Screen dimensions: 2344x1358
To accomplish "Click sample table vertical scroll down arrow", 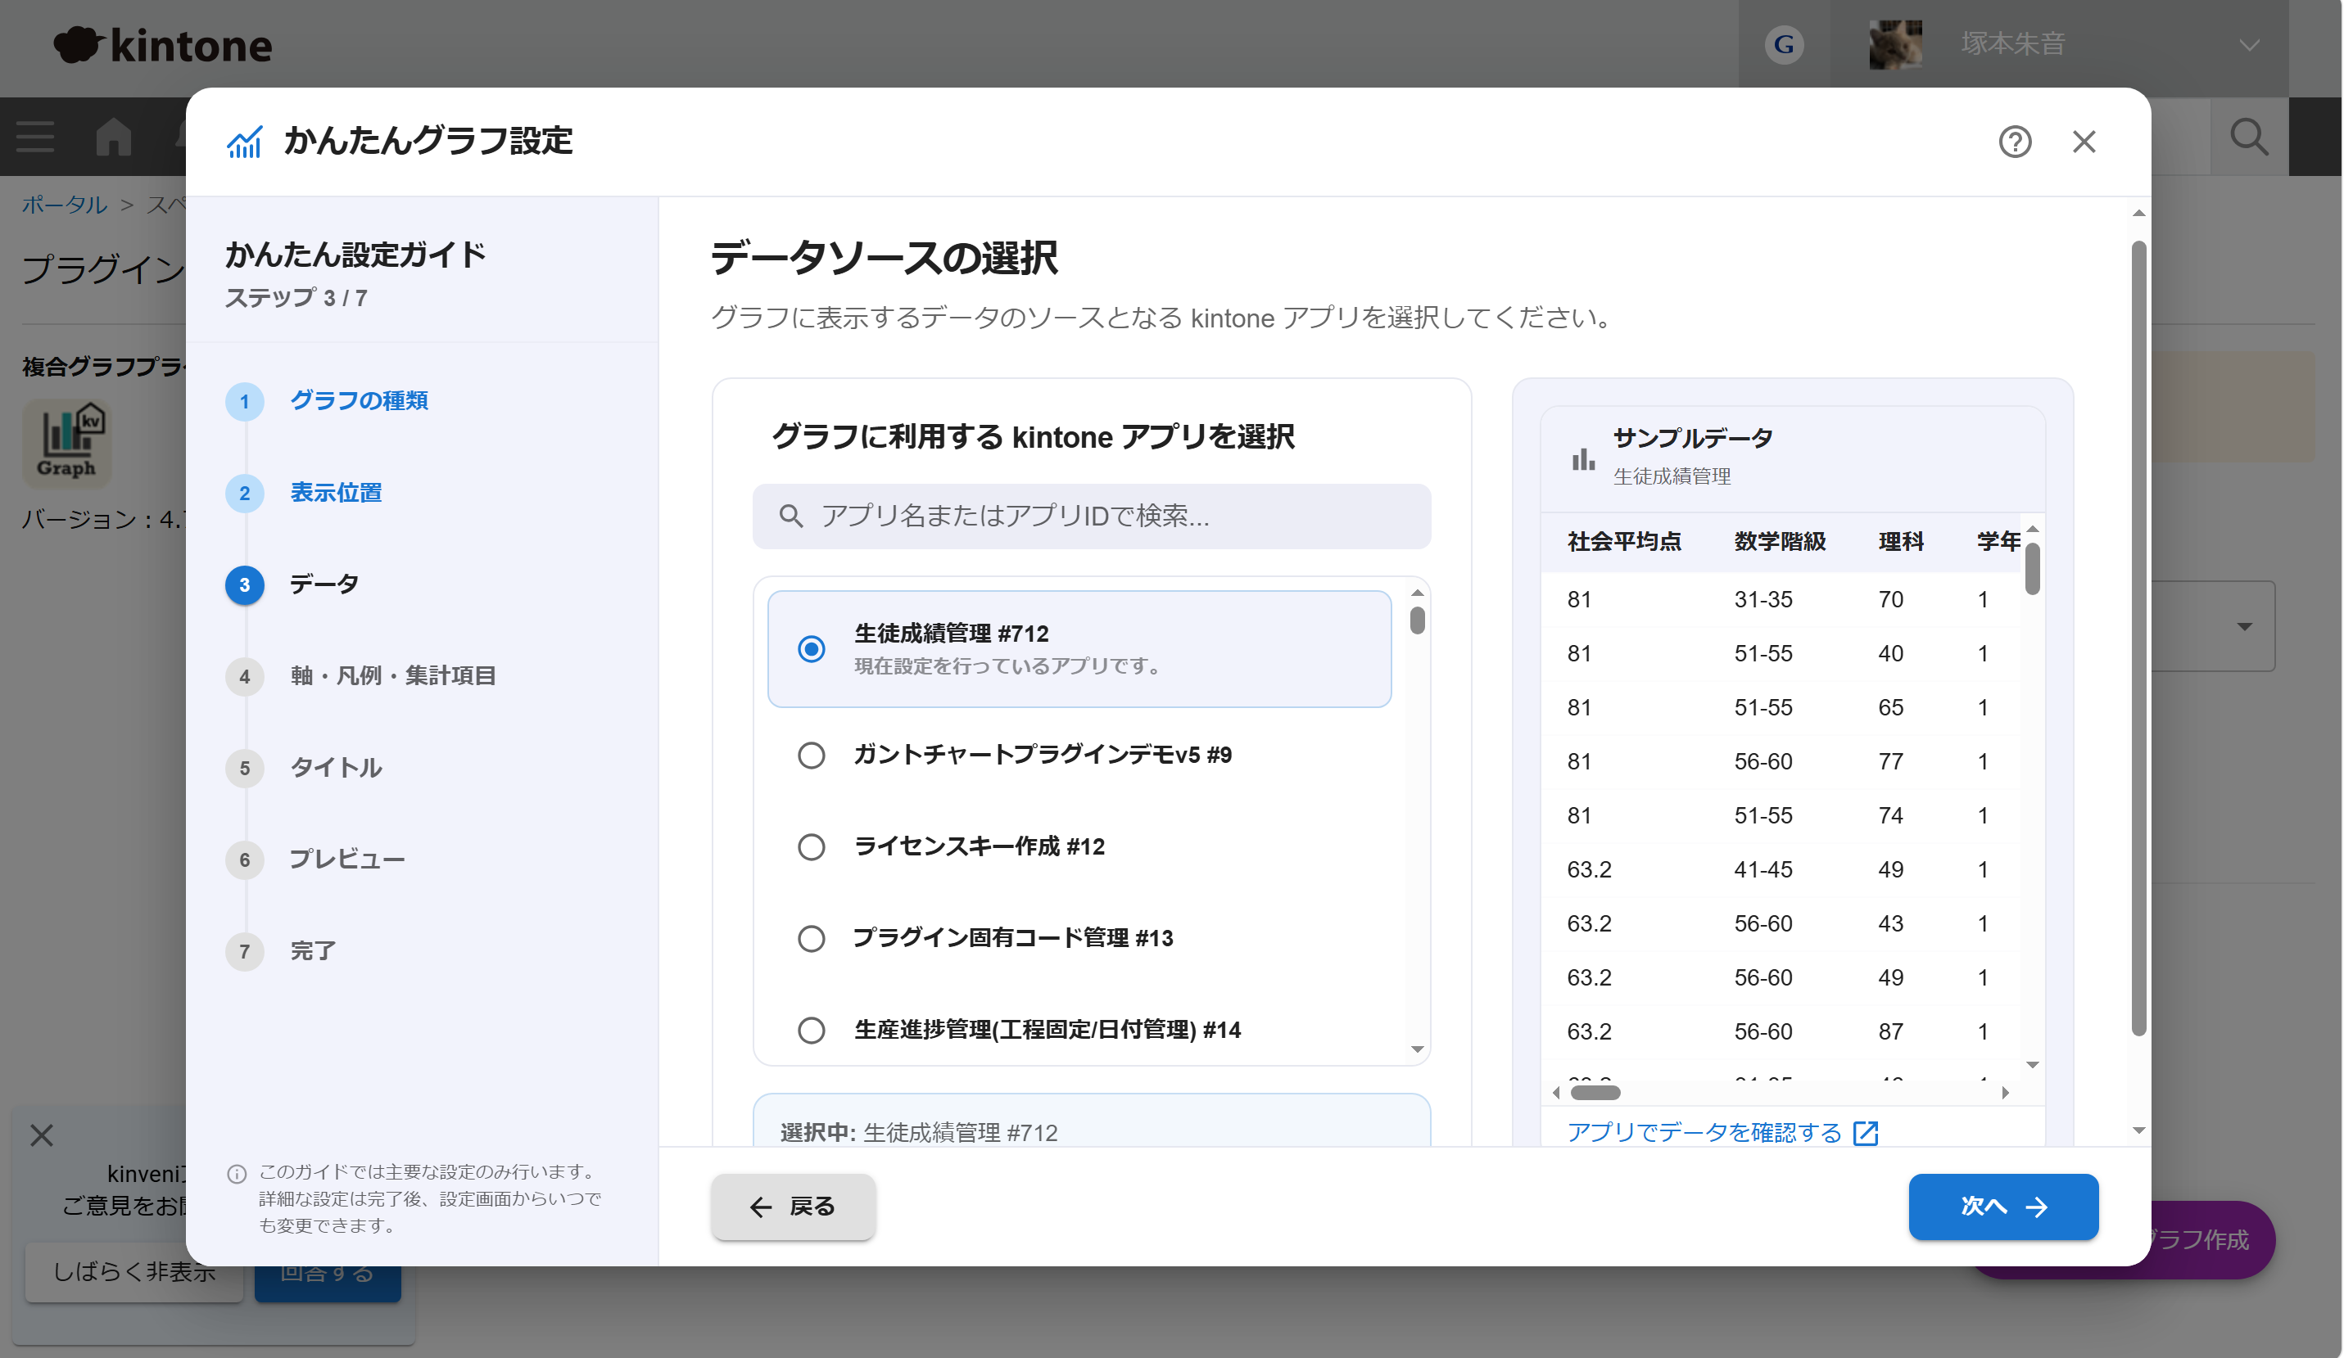I will [2033, 1064].
